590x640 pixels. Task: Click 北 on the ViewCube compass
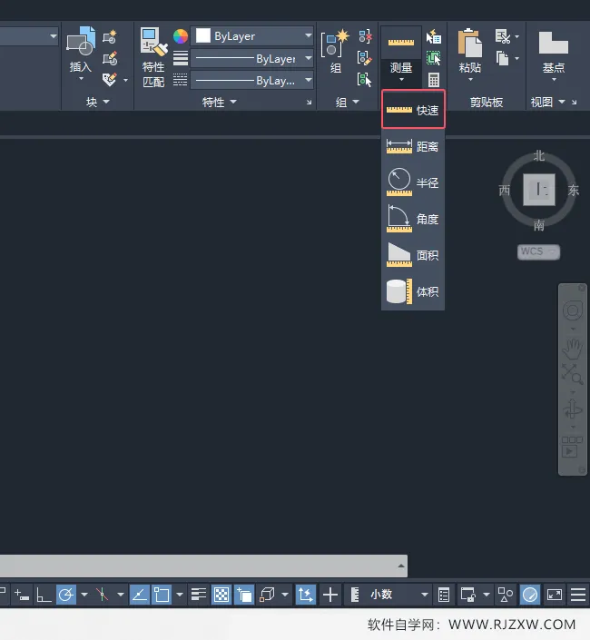[x=538, y=155]
